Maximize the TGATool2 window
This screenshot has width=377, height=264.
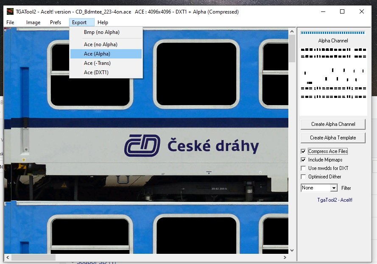[342, 12]
